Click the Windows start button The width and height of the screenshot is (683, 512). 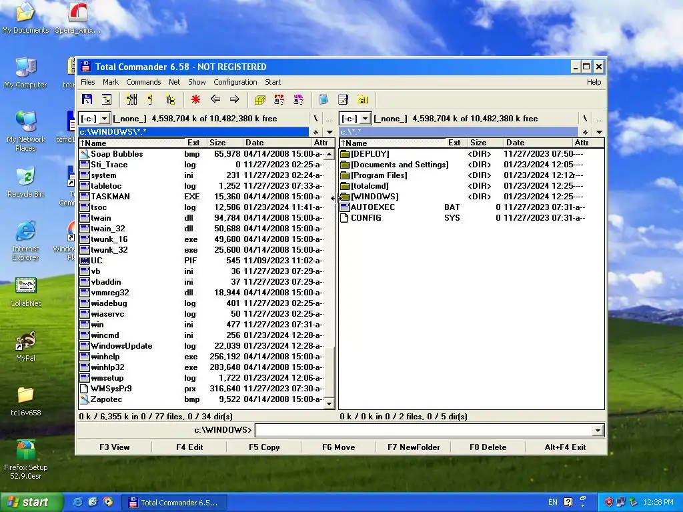(x=31, y=503)
